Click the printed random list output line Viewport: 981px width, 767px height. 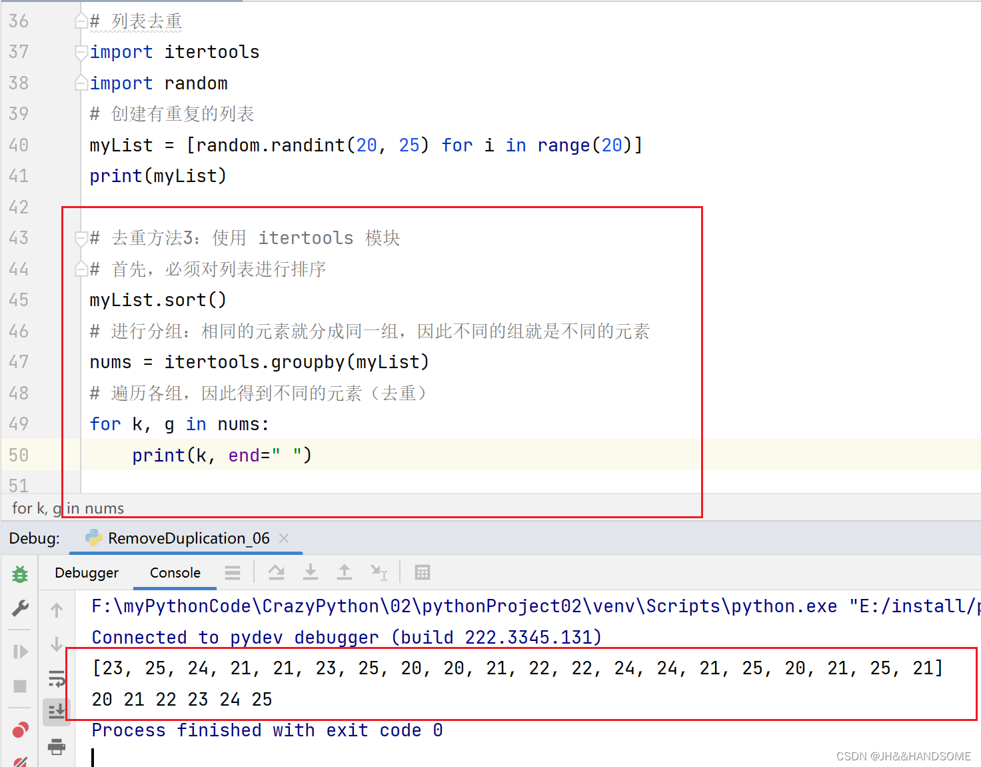[518, 668]
